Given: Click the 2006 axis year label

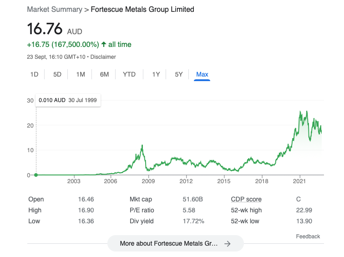Looking at the screenshot, I should click(x=111, y=181).
